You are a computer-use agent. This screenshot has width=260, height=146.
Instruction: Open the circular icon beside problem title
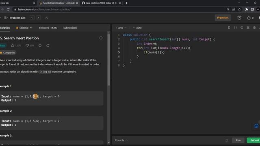pos(101,38)
